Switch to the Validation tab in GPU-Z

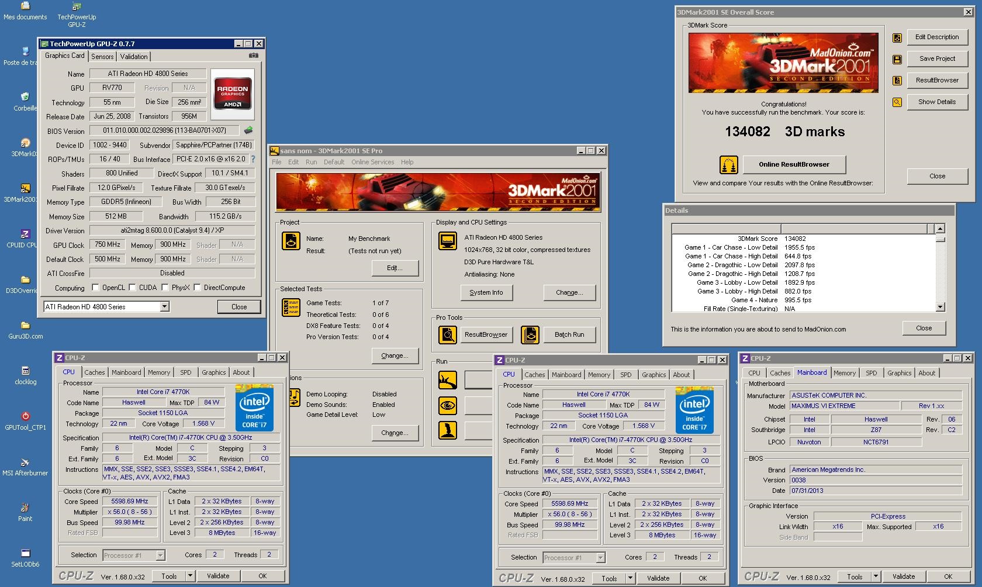[134, 57]
